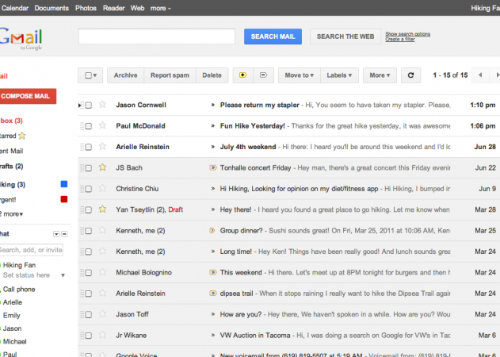Go to the next page of emails

tap(494, 75)
